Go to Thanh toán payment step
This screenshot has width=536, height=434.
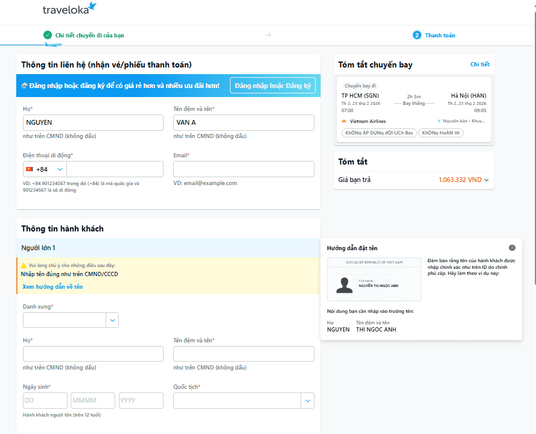click(440, 36)
